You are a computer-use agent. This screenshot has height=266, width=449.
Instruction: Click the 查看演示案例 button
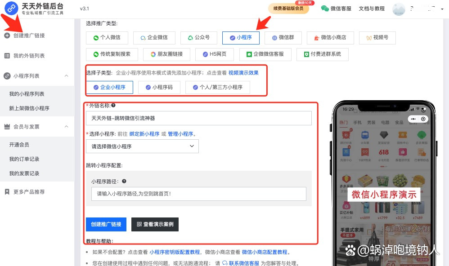coord(155,224)
